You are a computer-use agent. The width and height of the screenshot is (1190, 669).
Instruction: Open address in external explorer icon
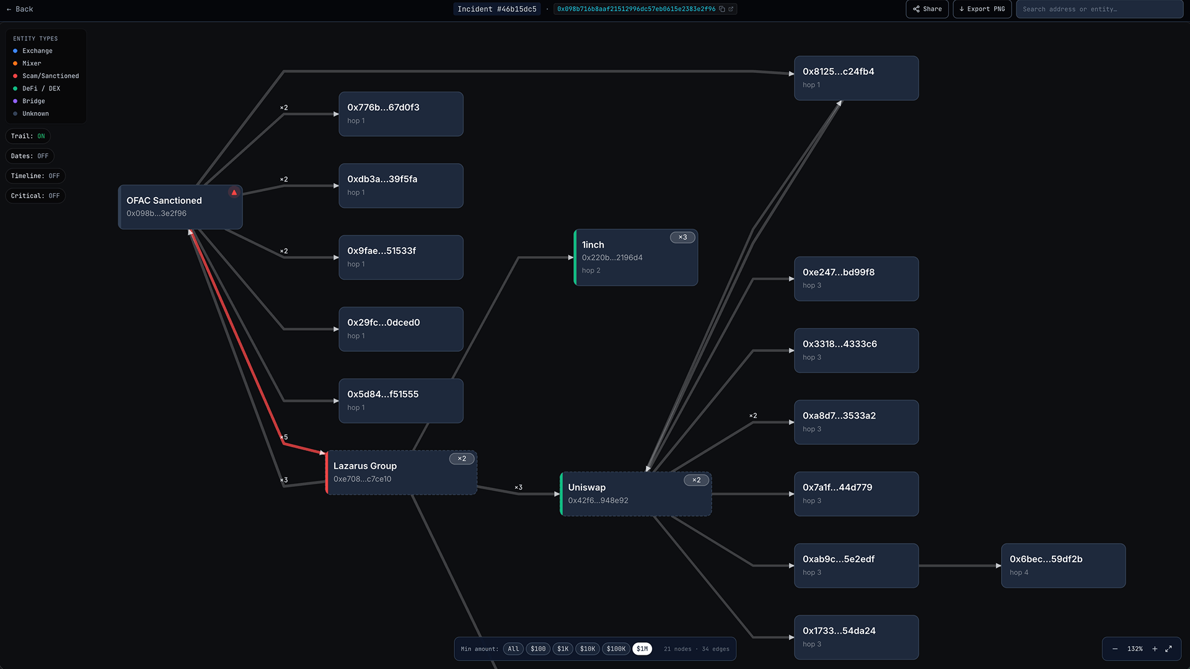731,9
